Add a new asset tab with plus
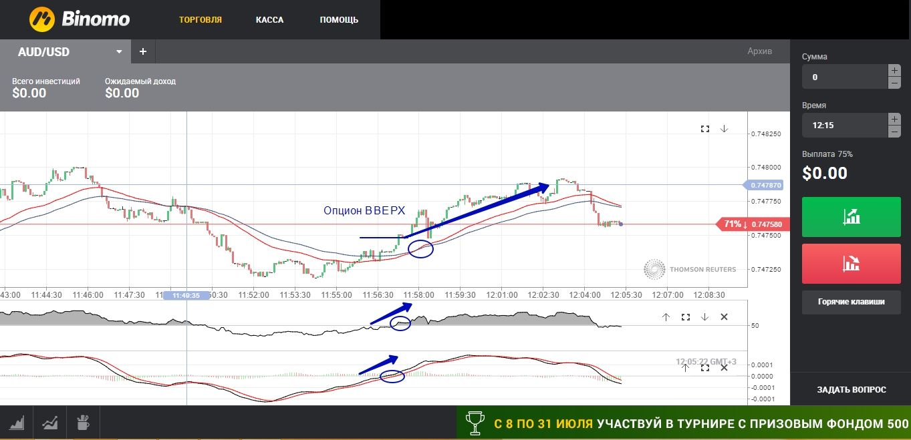 click(x=143, y=51)
